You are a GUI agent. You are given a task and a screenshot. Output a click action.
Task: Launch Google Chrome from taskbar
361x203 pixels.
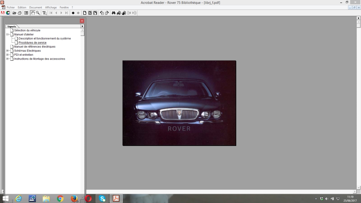click(x=60, y=198)
